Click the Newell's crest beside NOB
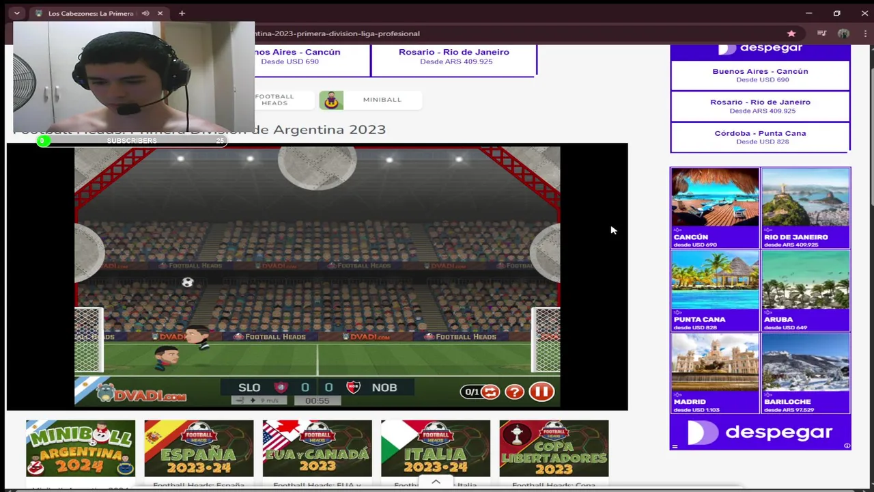 click(x=353, y=387)
